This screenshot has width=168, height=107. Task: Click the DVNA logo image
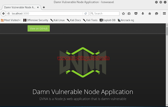tap(83, 62)
